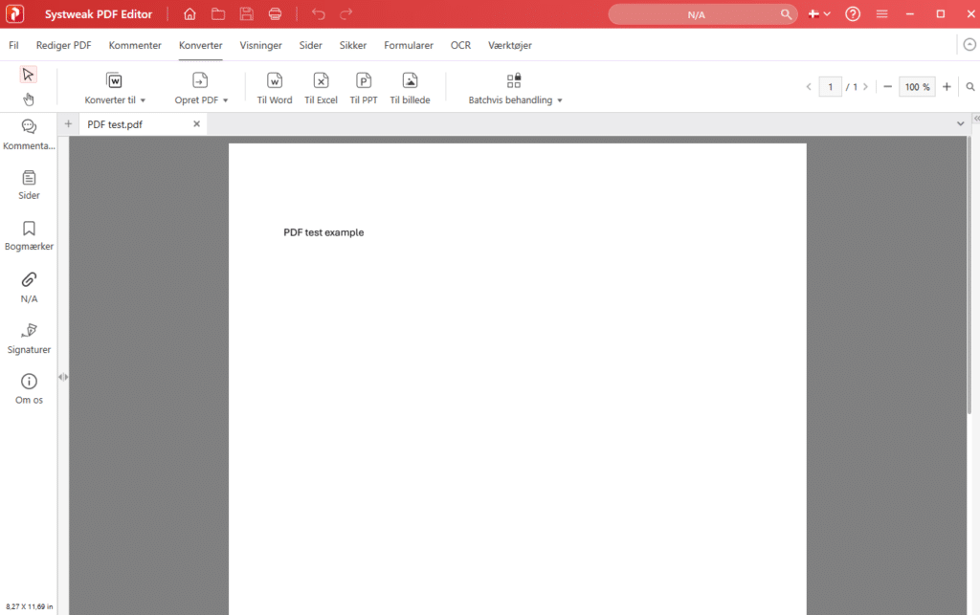Convert PDF with Til Excel
Image resolution: width=980 pixels, height=615 pixels.
321,88
